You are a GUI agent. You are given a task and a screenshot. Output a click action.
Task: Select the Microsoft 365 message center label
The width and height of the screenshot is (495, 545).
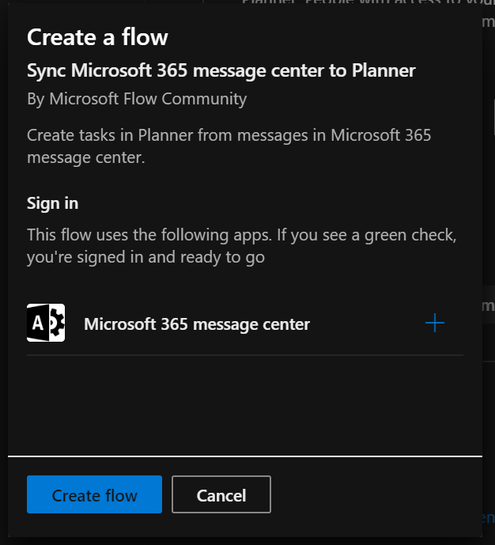(x=197, y=324)
